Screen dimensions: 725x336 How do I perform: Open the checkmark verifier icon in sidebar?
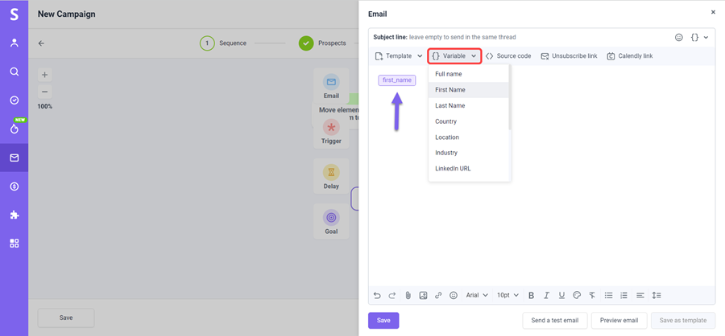[14, 100]
